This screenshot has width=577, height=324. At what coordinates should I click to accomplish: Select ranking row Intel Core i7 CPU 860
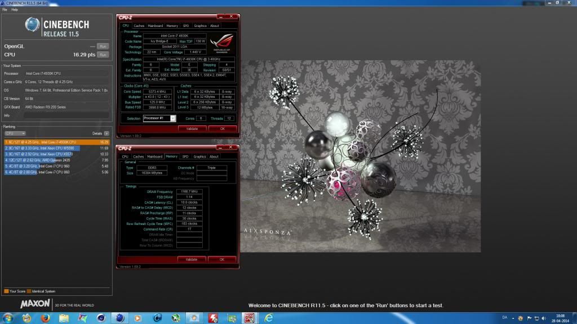pos(57,172)
